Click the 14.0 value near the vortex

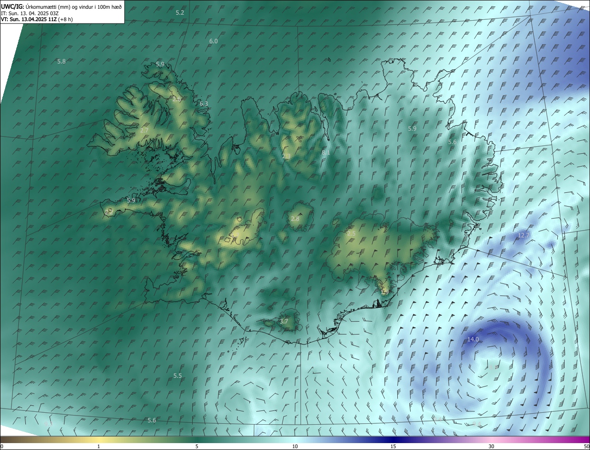[473, 340]
